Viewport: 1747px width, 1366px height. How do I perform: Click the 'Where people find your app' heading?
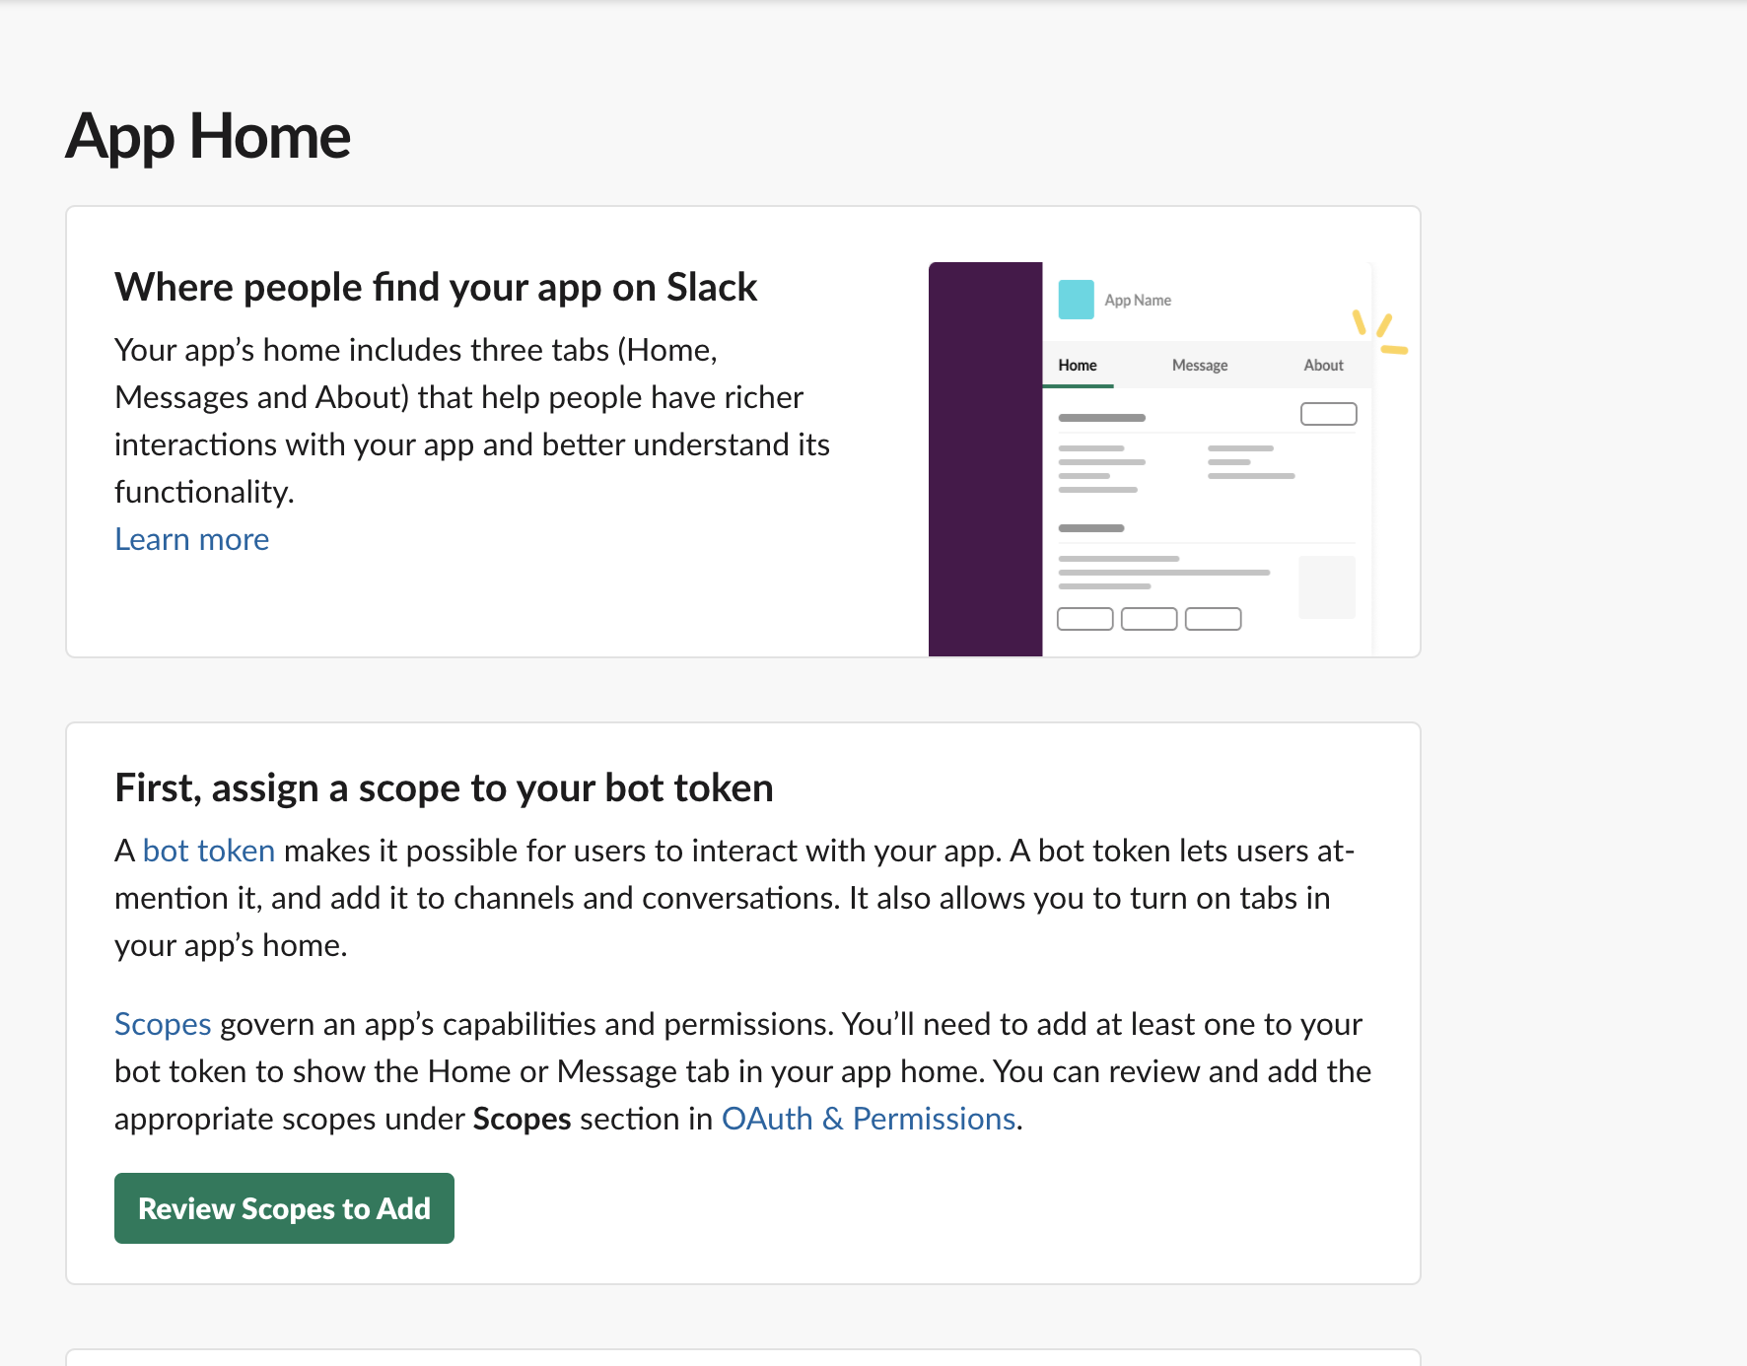[435, 288]
